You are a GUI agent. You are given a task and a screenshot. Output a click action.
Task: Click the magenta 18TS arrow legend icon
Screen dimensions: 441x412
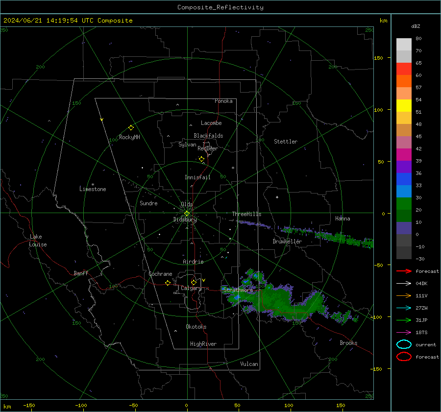[x=404, y=333]
